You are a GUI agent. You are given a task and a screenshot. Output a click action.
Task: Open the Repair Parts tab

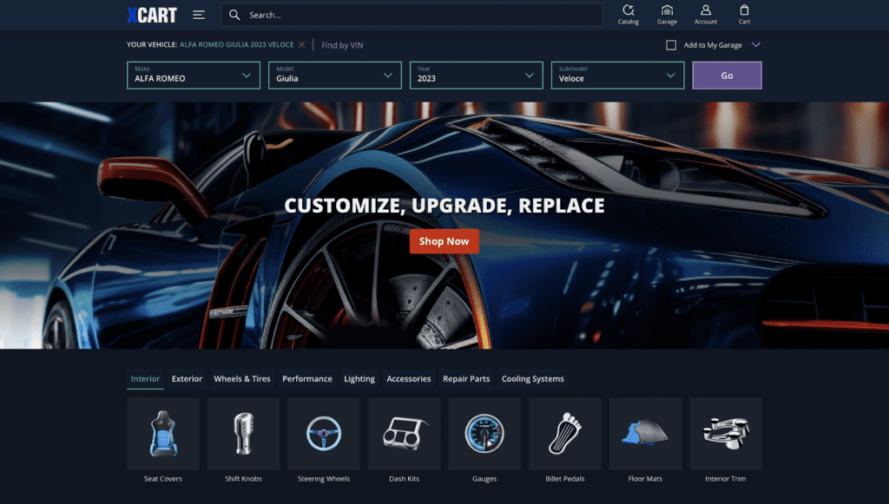coord(466,379)
